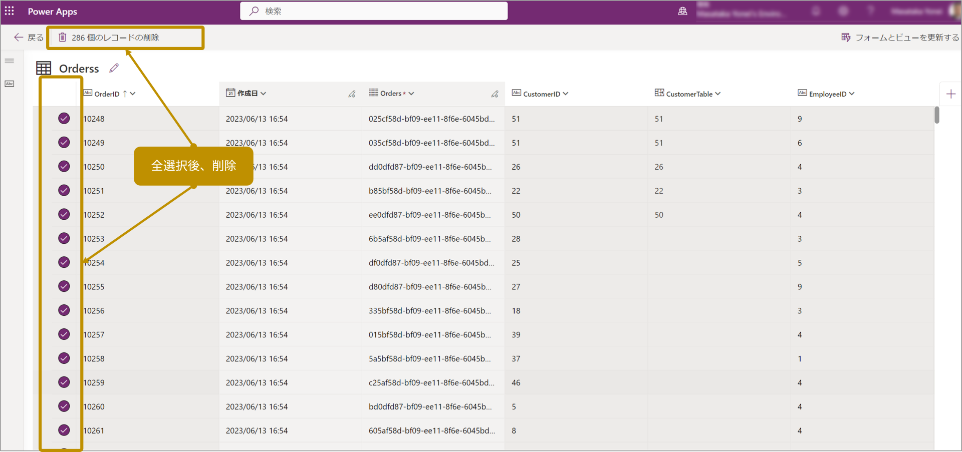
Task: Uncheck row 10261 selection checkbox
Action: click(x=64, y=430)
